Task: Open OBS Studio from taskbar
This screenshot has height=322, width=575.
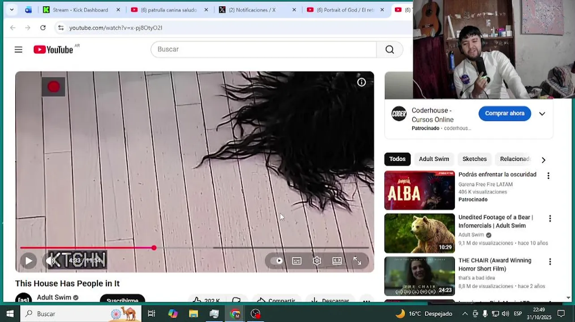Action: (x=255, y=314)
